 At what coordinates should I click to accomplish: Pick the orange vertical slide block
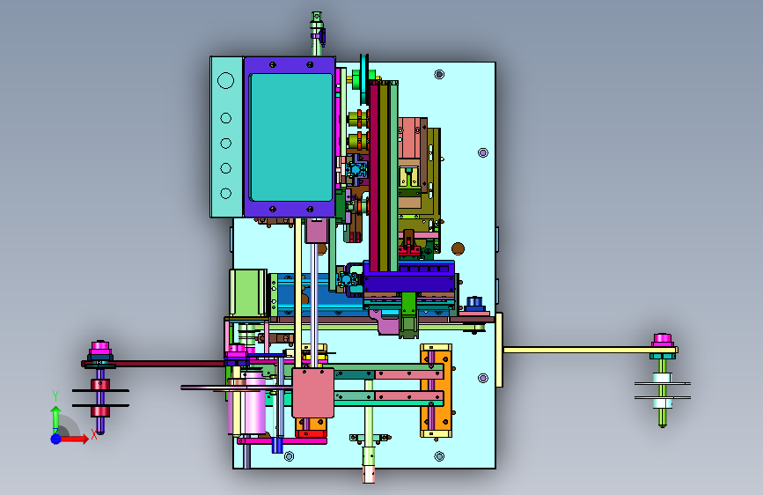(436, 390)
